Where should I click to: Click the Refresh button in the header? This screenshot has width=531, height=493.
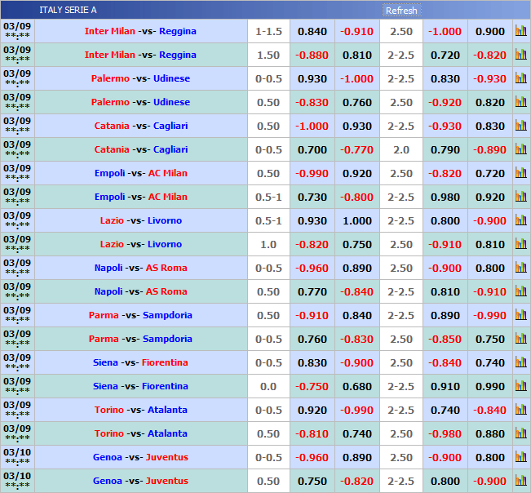pos(401,11)
